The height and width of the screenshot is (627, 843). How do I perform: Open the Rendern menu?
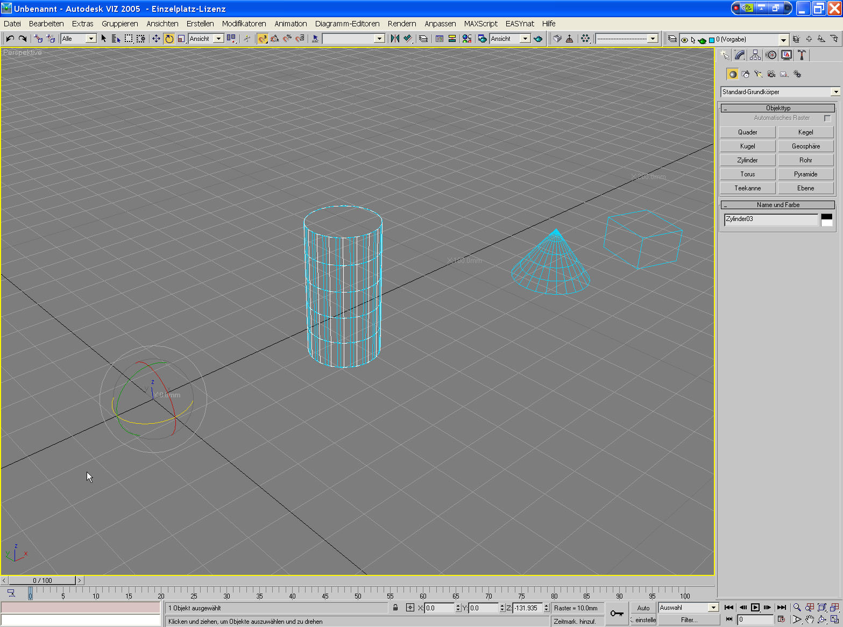point(402,24)
